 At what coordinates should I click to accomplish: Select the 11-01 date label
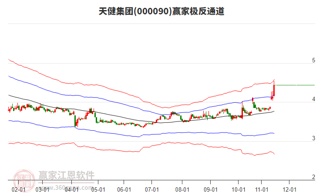262,189
